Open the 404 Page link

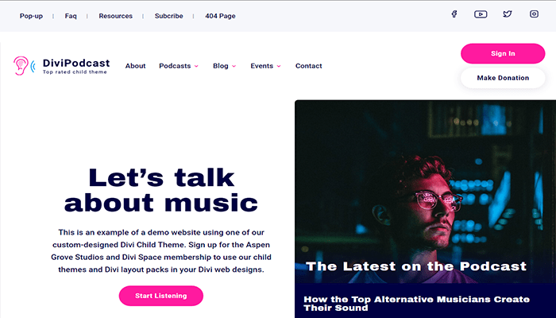coord(220,16)
